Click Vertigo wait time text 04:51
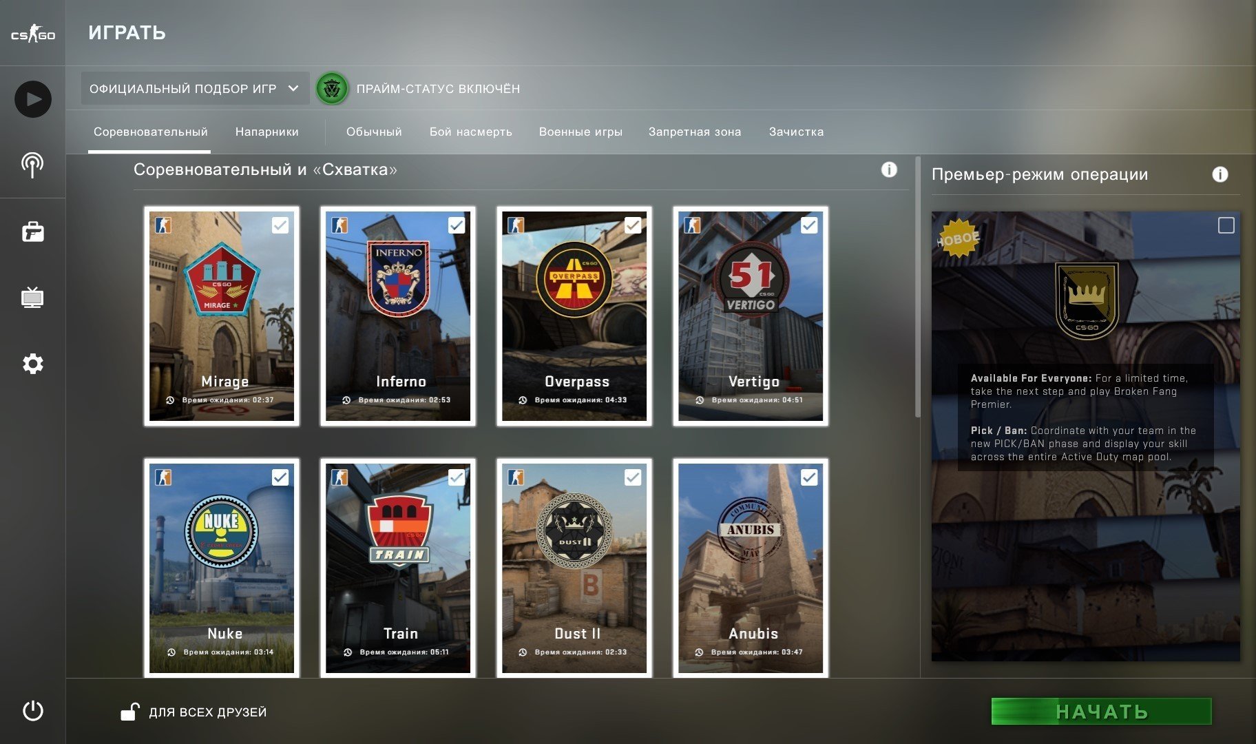Screen dimensions: 1256x744 [x=757, y=400]
